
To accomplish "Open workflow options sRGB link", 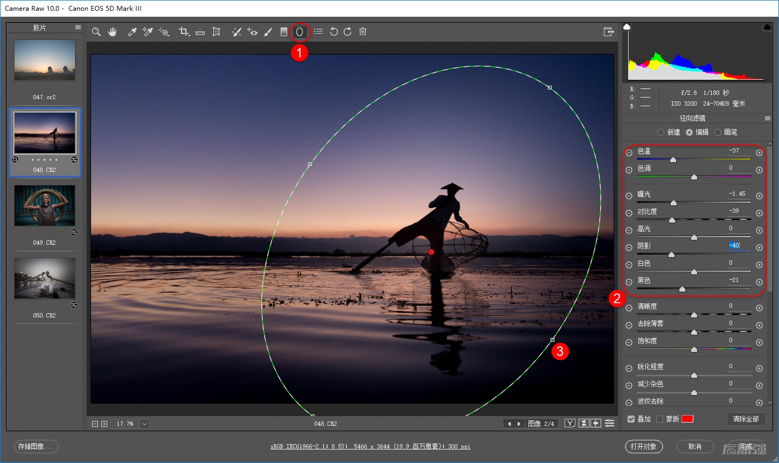I will 370,447.
